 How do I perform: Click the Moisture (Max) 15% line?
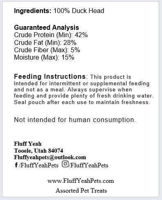[44, 58]
